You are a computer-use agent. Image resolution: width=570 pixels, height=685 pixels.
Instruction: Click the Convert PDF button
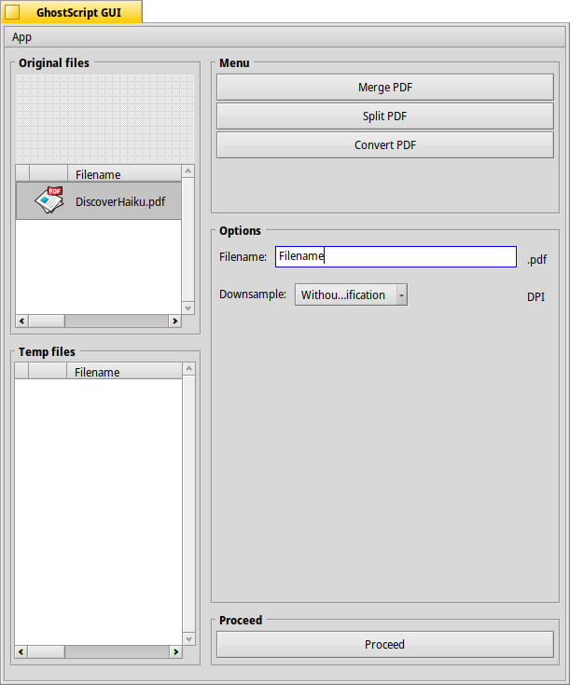coord(384,145)
